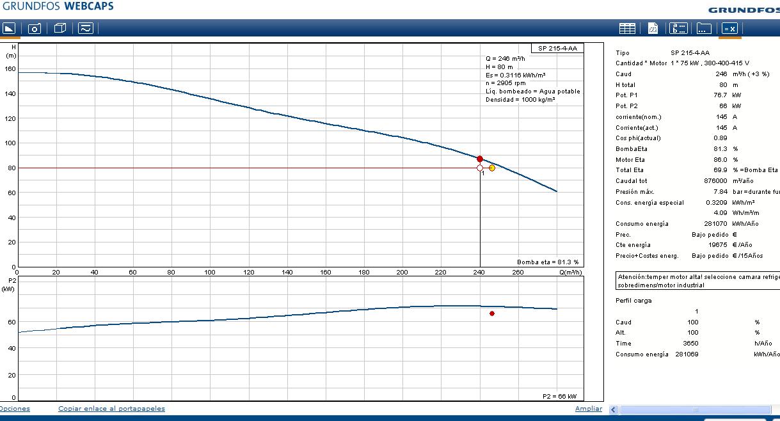The image size is (780, 421).
Task: Click 'Cons. energía especial' row
Action: [686, 203]
